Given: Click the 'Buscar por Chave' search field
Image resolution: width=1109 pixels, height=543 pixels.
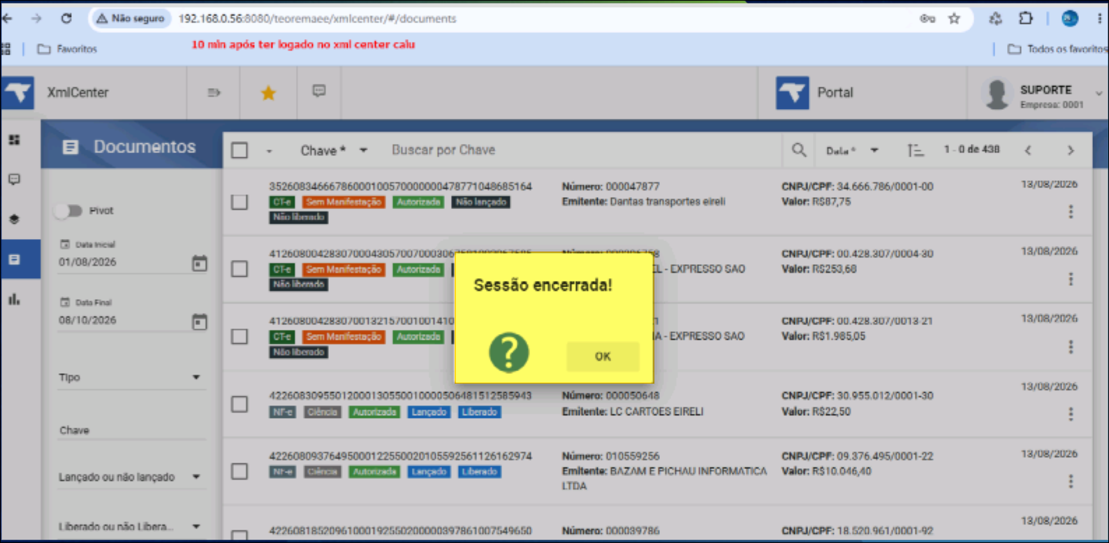Looking at the screenshot, I should (583, 150).
